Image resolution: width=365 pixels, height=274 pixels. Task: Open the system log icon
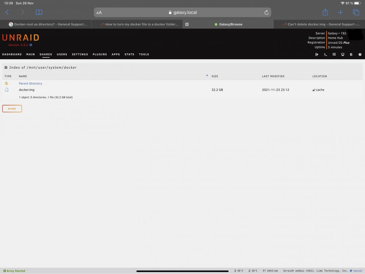click(x=351, y=54)
